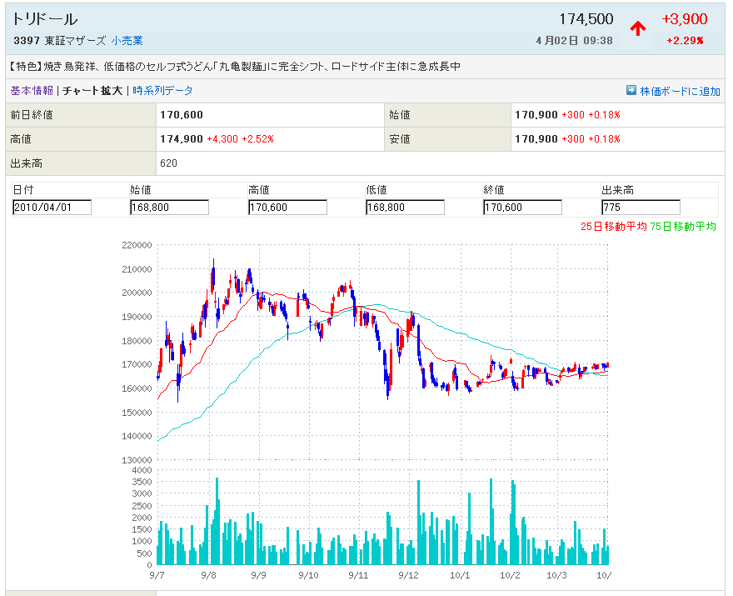
Task: Click the 終値 input box
Action: pyautogui.click(x=522, y=208)
